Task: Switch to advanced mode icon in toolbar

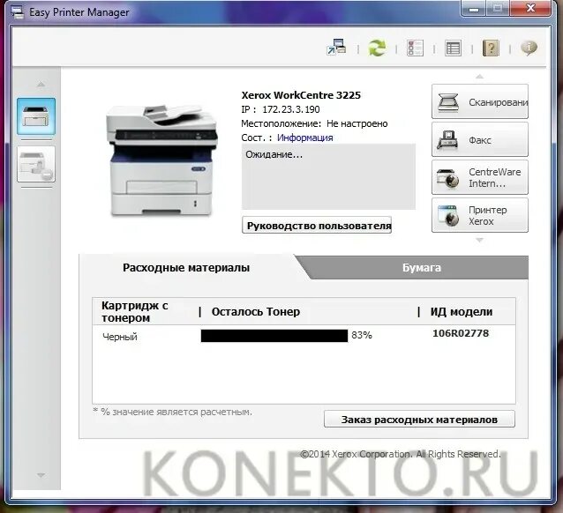Action: [336, 48]
